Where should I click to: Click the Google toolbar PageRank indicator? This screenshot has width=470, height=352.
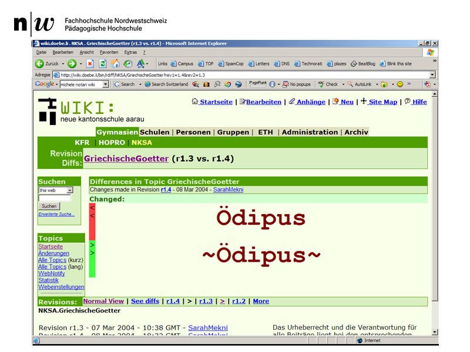(258, 84)
